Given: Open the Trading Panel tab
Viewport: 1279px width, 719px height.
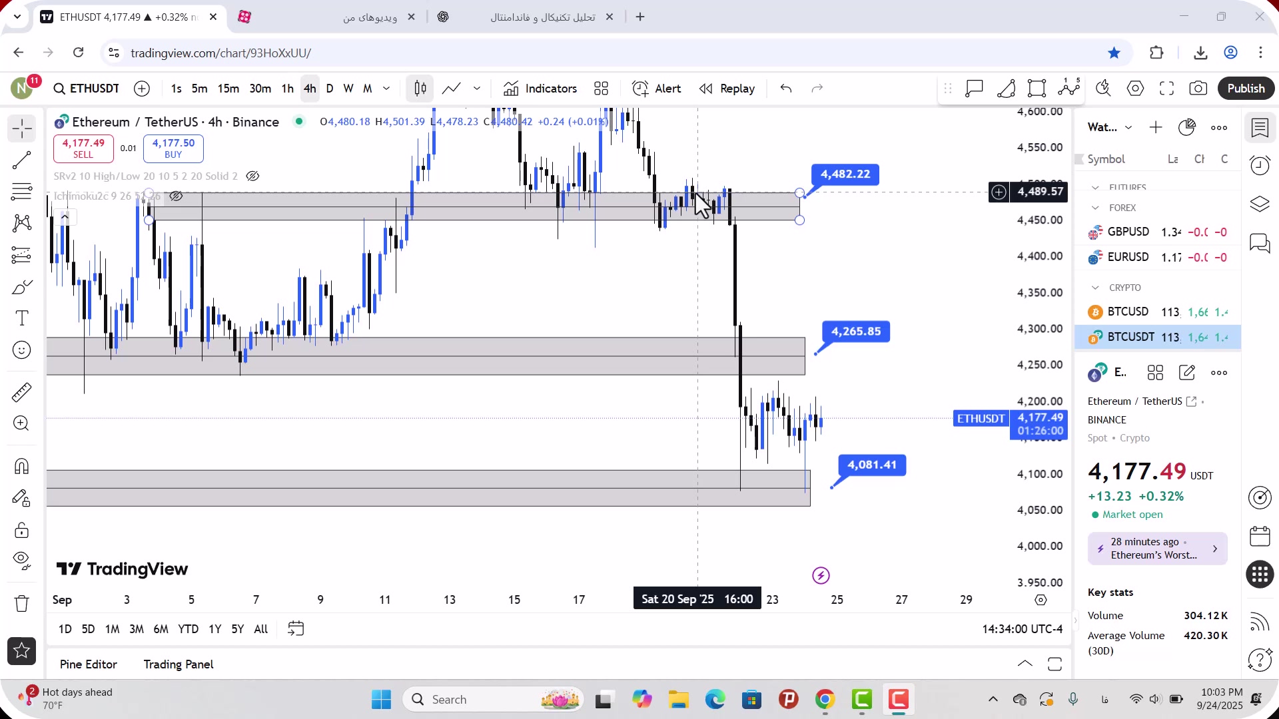Looking at the screenshot, I should [x=179, y=665].
